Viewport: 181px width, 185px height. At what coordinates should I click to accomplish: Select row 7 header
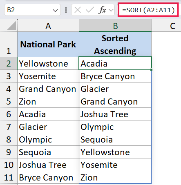point(9,127)
